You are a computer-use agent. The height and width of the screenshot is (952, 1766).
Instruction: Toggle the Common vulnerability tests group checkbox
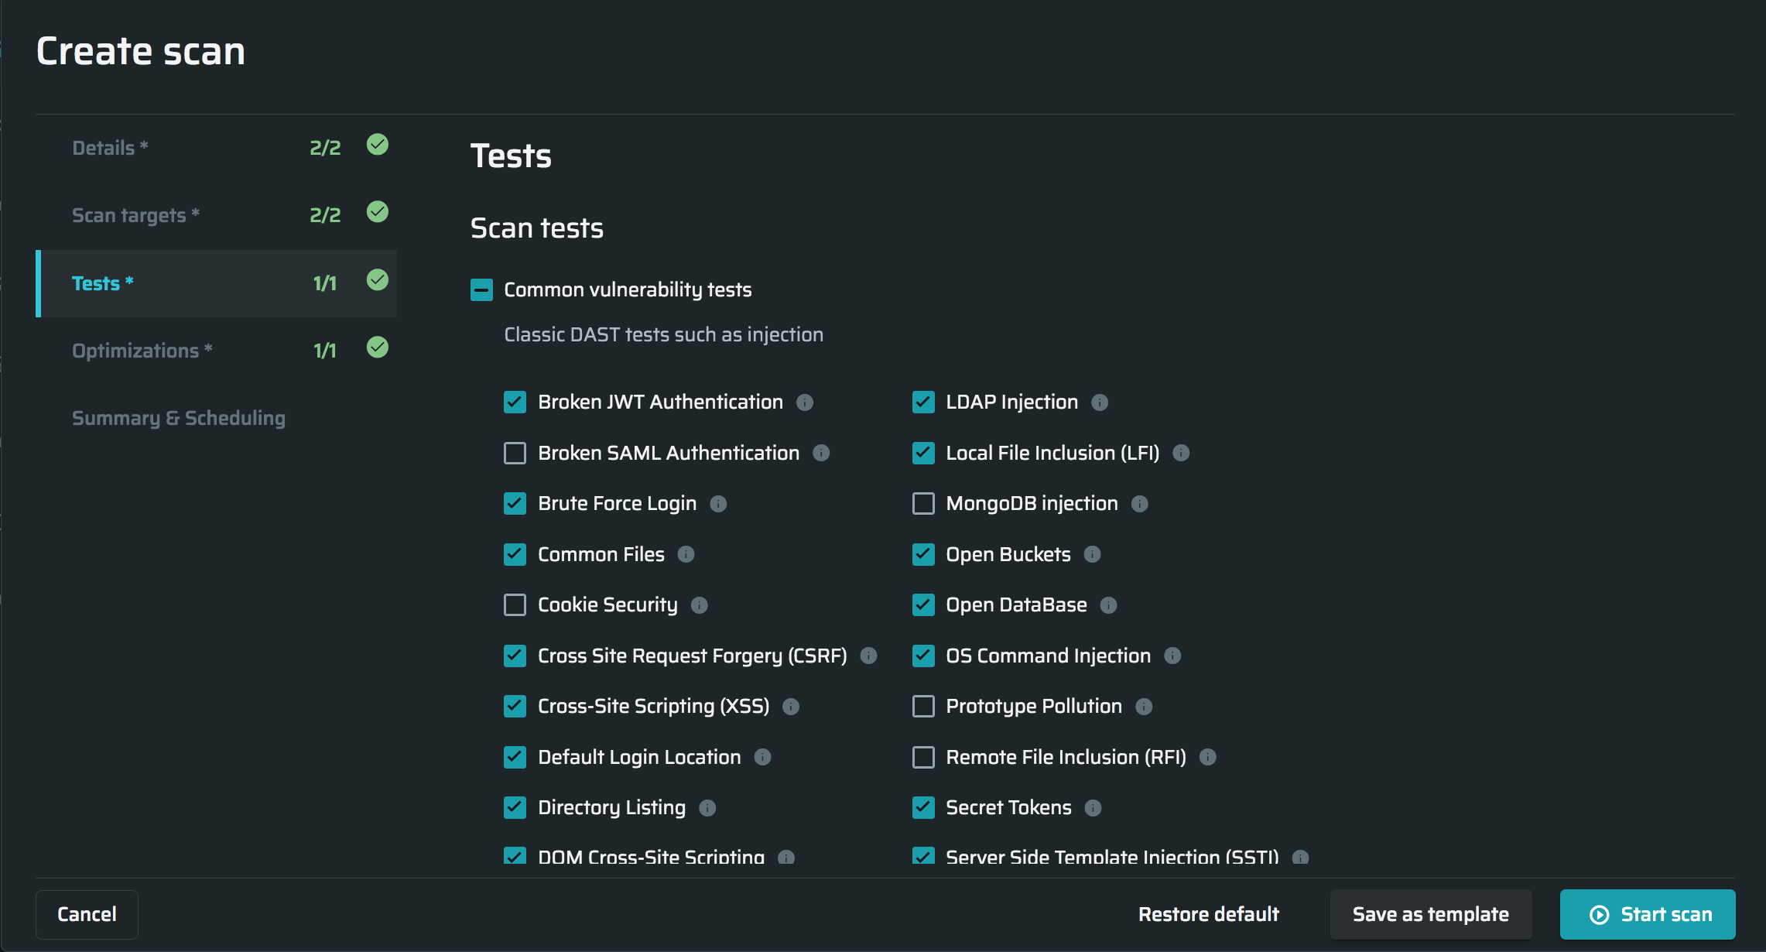click(481, 290)
